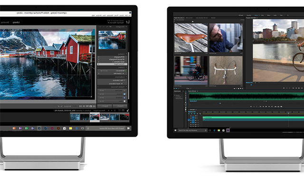Open the File Explorer taskbar icon

pos(218,130)
